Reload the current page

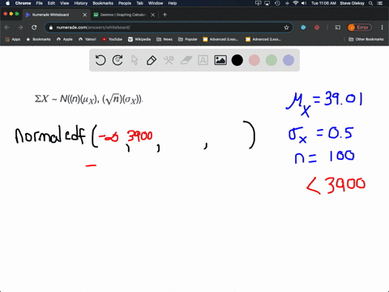pos(34,28)
